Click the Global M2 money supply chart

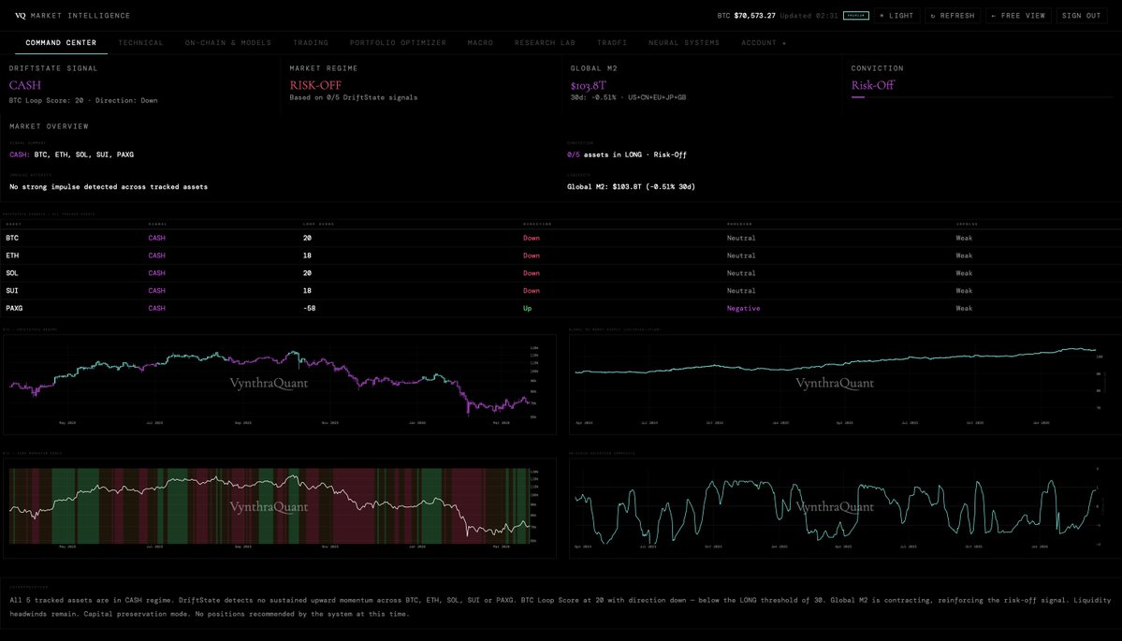845,385
